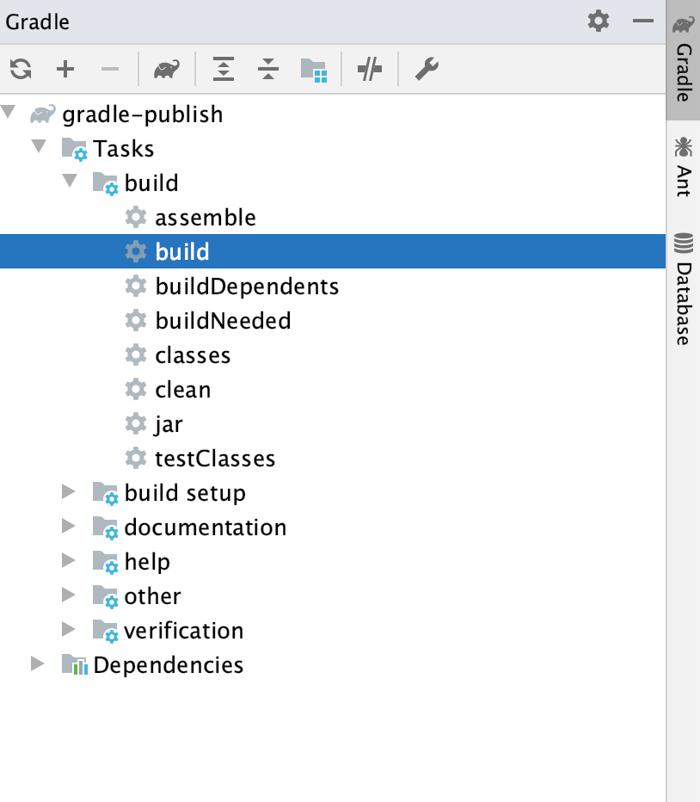The image size is (700, 802).
Task: Reload all Gradle projects
Action: pos(21,69)
